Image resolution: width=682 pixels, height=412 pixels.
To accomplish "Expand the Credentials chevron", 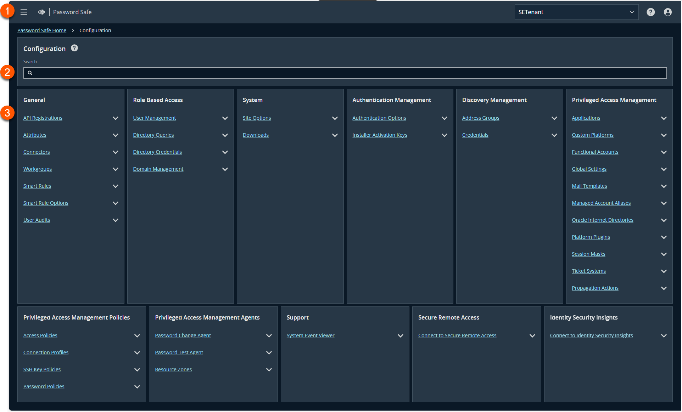I will tap(554, 135).
